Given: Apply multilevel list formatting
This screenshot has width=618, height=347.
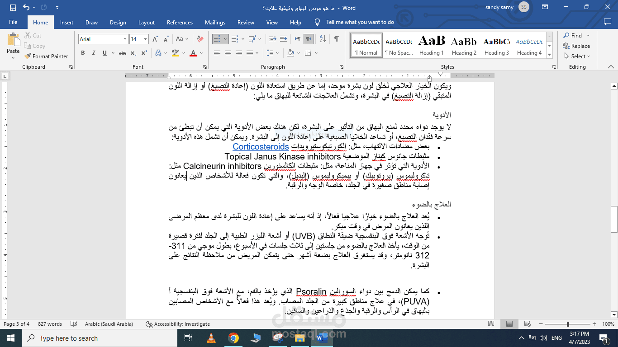Looking at the screenshot, I should click(x=252, y=39).
